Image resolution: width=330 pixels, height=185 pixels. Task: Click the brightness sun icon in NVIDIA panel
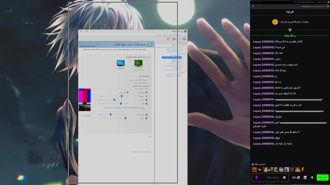click(146, 96)
